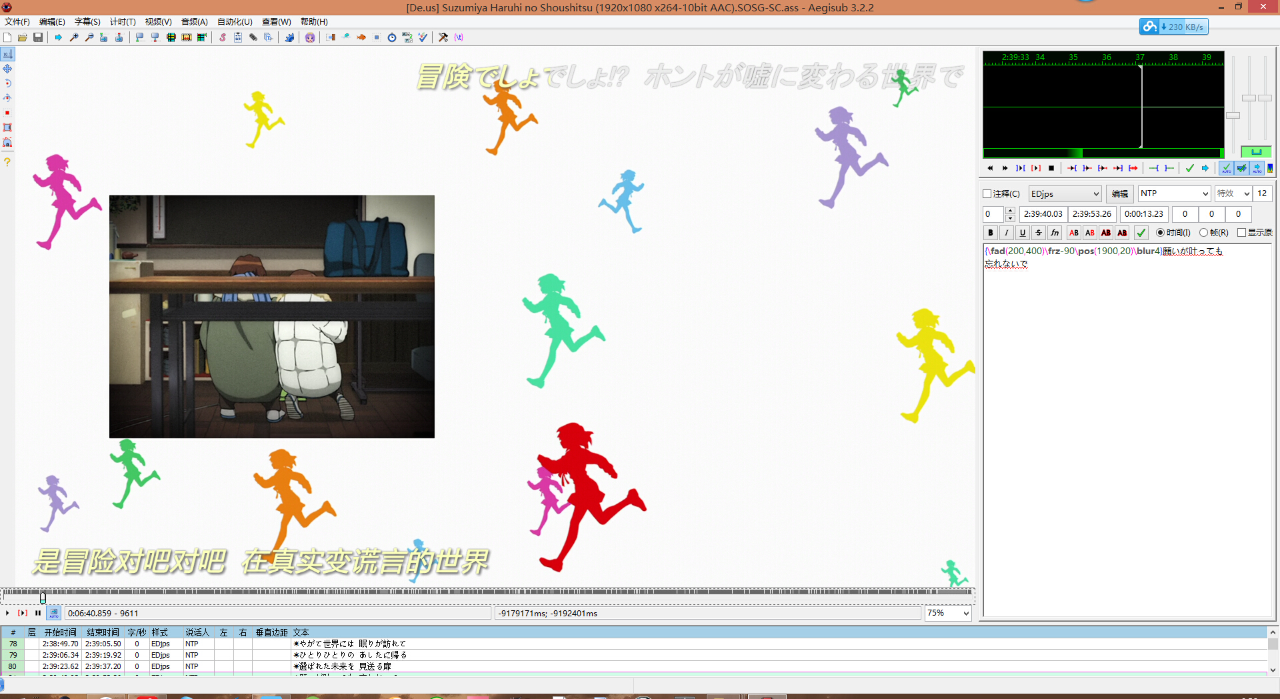1280x699 pixels.
Task: Open visual typesetting help question mark
Action: (x=7, y=161)
